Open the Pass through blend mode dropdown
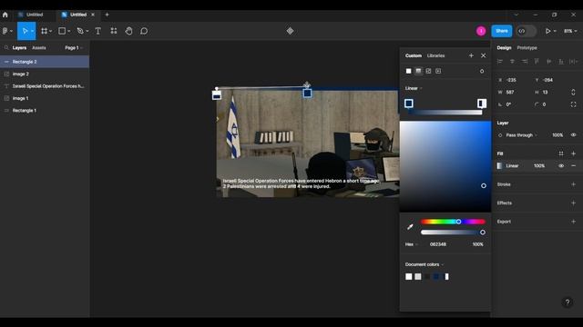This screenshot has width=583, height=327. coord(521,135)
